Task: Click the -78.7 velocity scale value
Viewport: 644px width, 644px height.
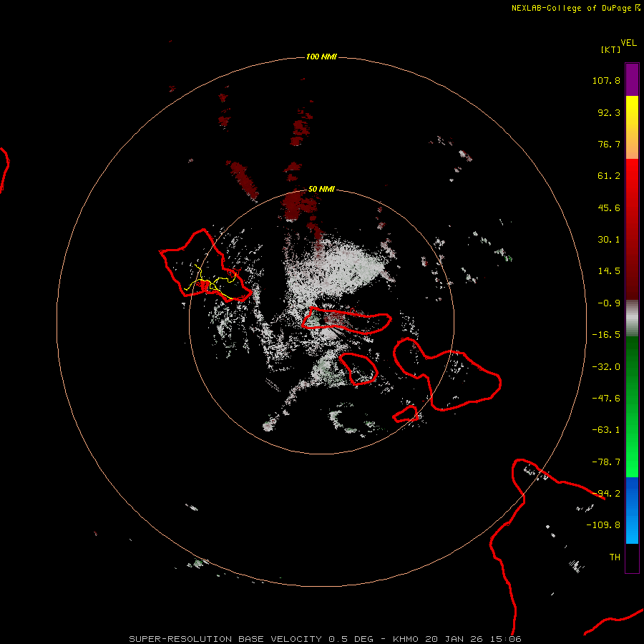Action: point(606,462)
